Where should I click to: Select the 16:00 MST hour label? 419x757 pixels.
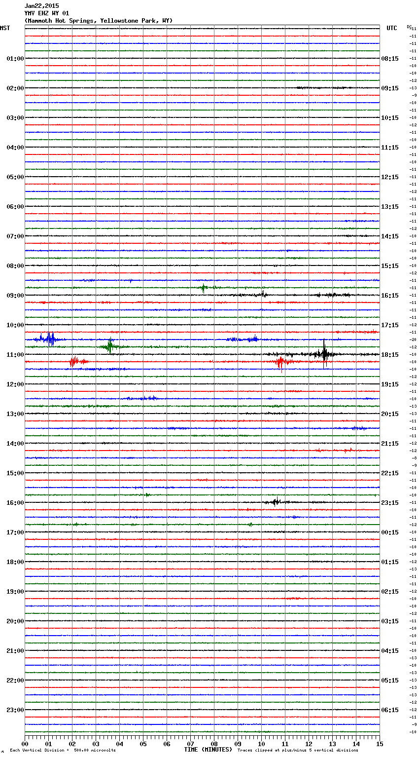(x=15, y=503)
